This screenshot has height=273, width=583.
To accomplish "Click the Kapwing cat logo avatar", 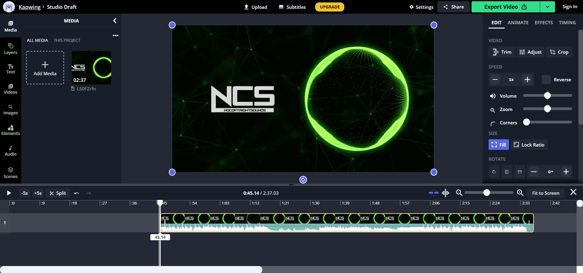I will click(9, 7).
